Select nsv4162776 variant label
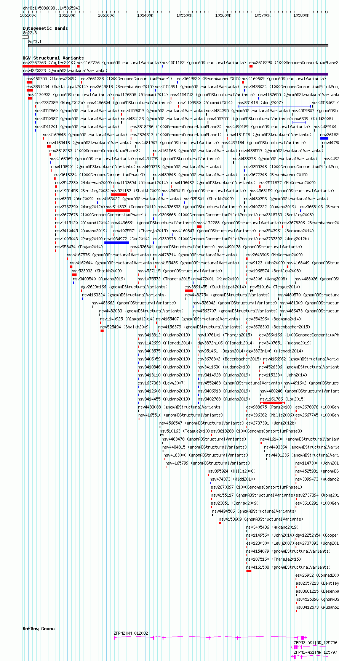Screen dimensions: 339x661 pyautogui.click(x=118, y=63)
